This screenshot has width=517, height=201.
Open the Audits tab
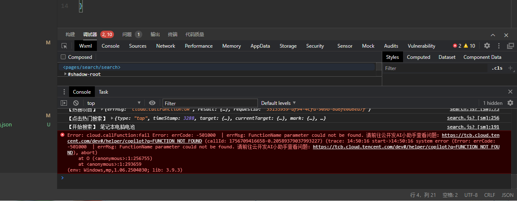(x=391, y=46)
